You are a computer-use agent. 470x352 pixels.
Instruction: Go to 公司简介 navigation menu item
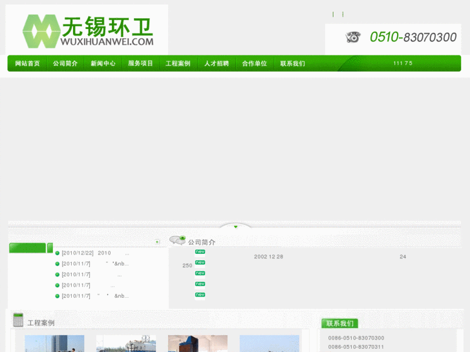(65, 63)
